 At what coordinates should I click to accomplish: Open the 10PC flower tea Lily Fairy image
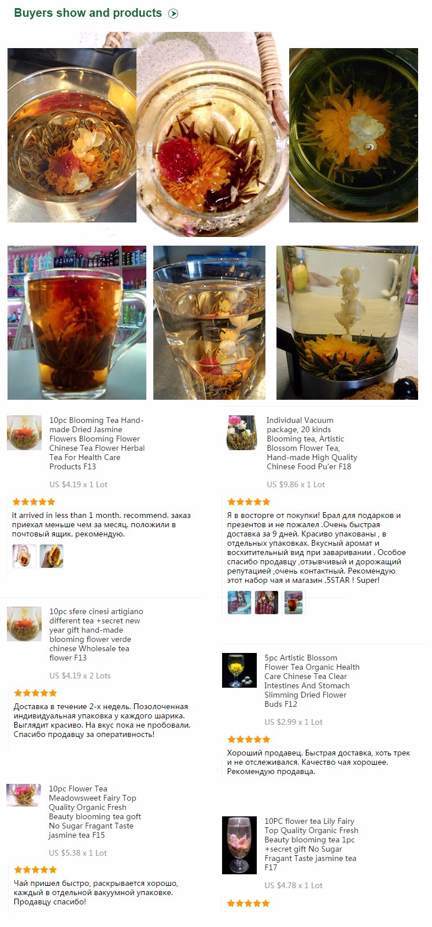point(239,845)
